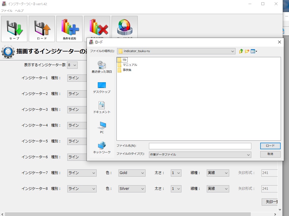
Task: Open the ファイルのタイプ file type dropdown
Action: click(248, 154)
